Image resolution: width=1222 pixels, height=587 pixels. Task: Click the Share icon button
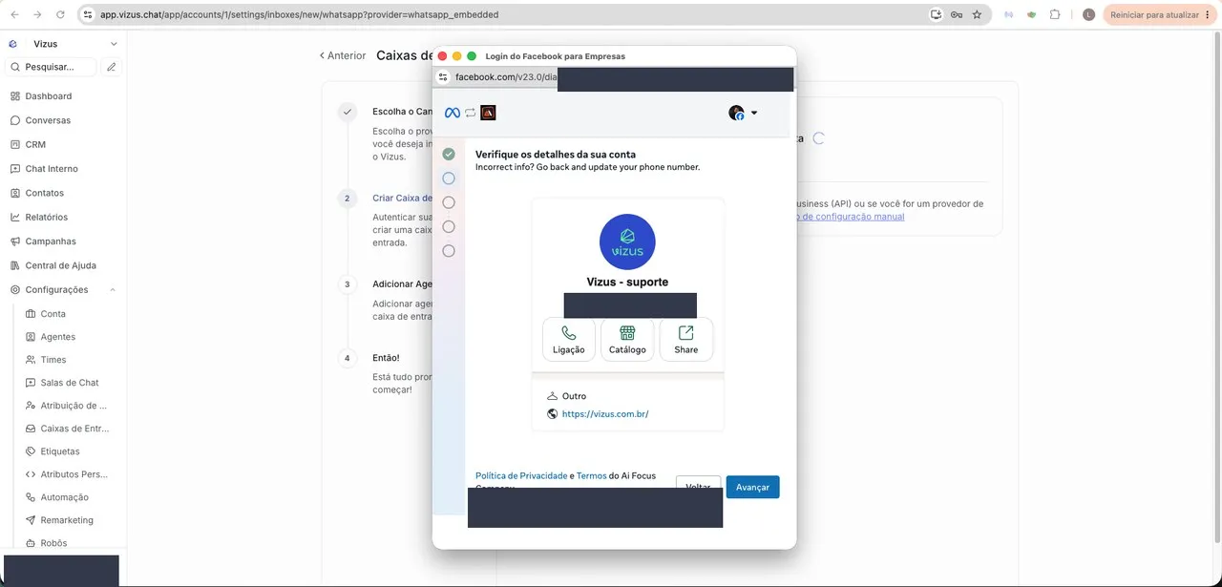coord(685,339)
